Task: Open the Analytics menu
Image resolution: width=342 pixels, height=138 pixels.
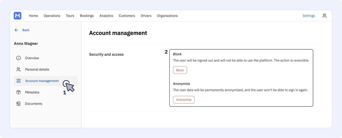Action: coord(106,16)
